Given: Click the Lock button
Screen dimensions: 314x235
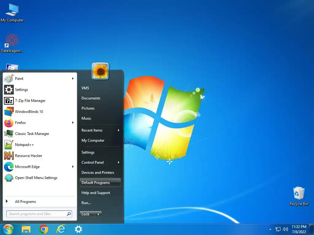Looking at the screenshot, I should coord(87,214).
